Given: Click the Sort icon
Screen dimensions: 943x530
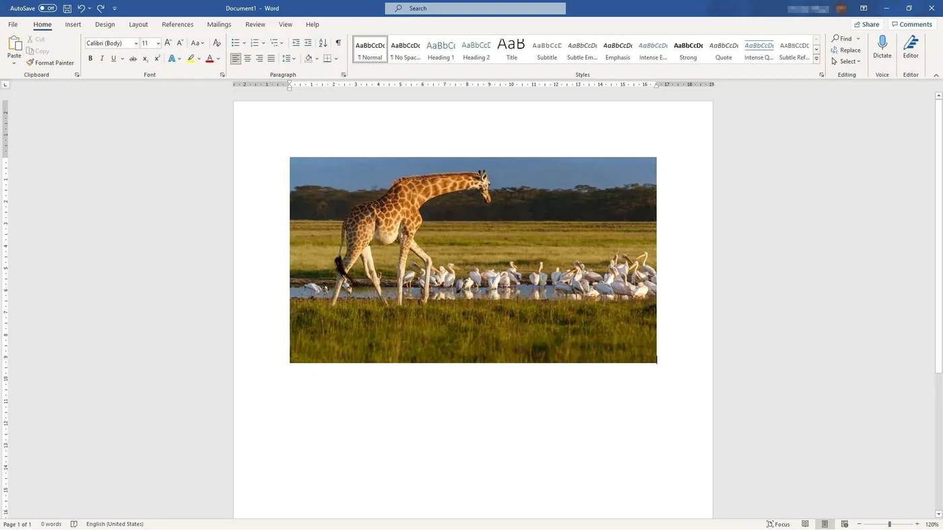Looking at the screenshot, I should [323, 43].
